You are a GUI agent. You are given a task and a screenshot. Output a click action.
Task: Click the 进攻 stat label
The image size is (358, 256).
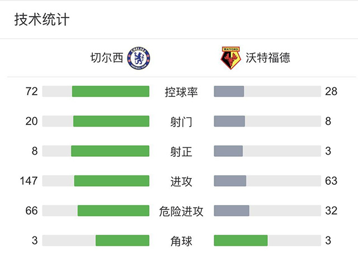pyautogui.click(x=181, y=181)
